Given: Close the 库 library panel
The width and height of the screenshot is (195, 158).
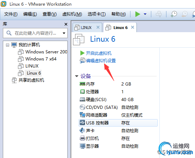Looking at the screenshot, I should click(x=66, y=24).
